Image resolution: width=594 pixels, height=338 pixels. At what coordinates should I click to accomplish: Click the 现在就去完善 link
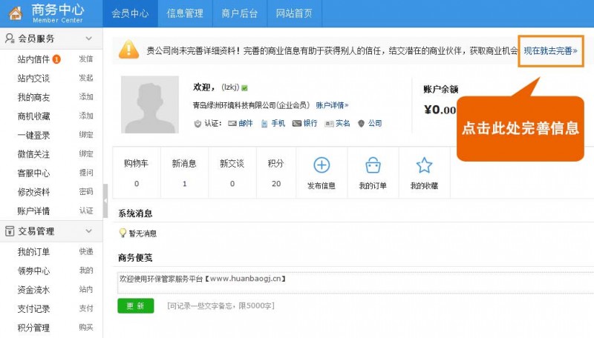[550, 50]
